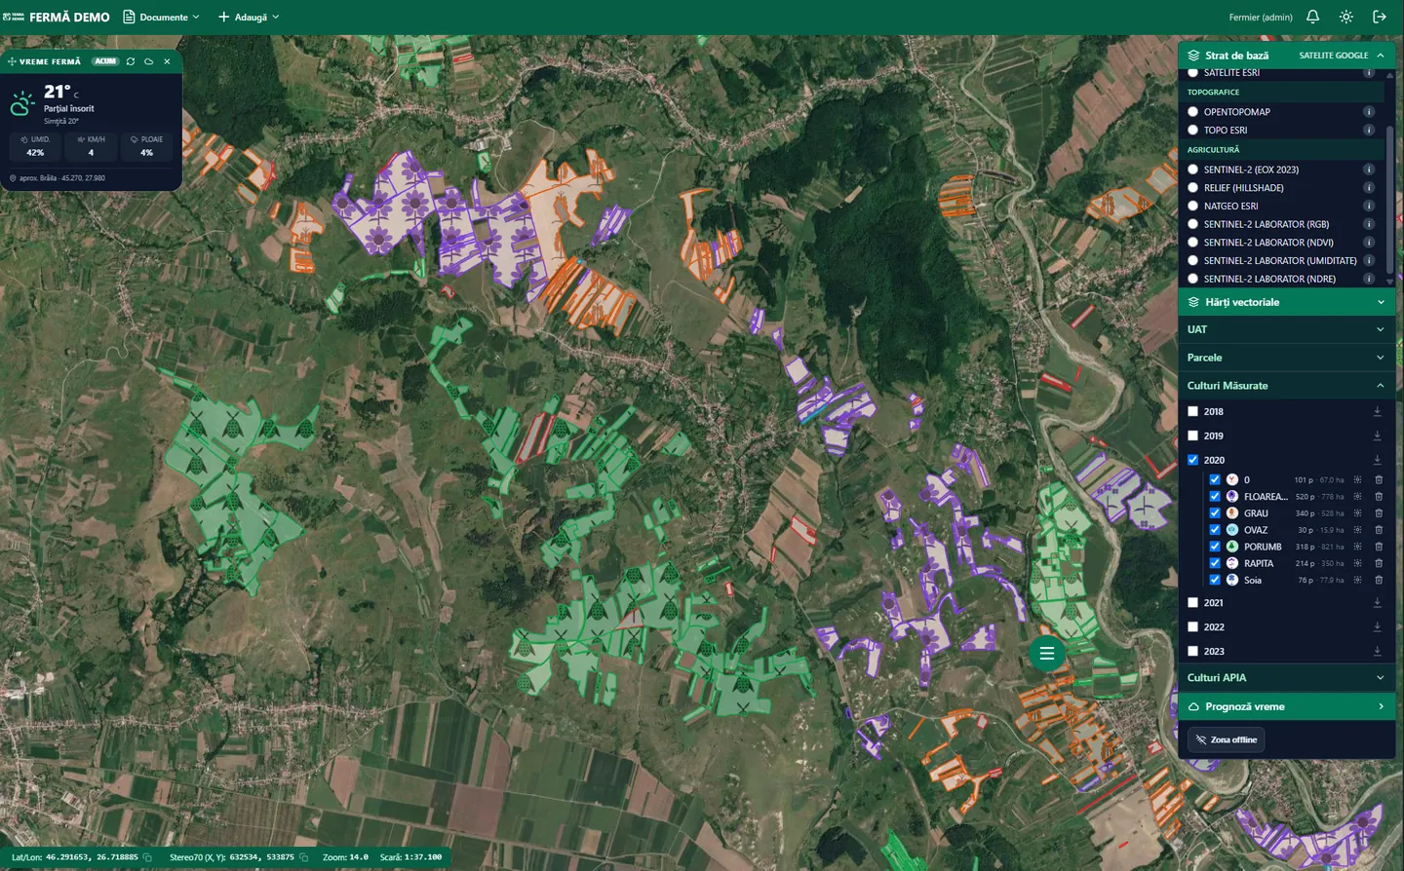The height and width of the screenshot is (871, 1404).
Task: Open style settings for RAPITA layer
Action: 1357,563
